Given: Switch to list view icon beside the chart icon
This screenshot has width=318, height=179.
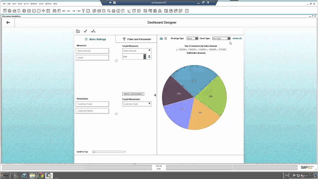Looking at the screenshot, I should click(165, 39).
